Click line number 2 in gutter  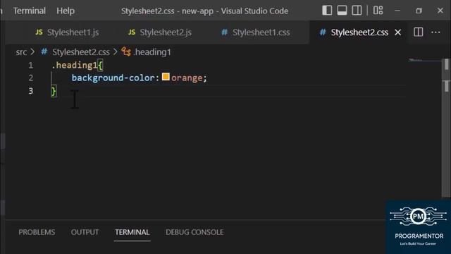(30, 78)
